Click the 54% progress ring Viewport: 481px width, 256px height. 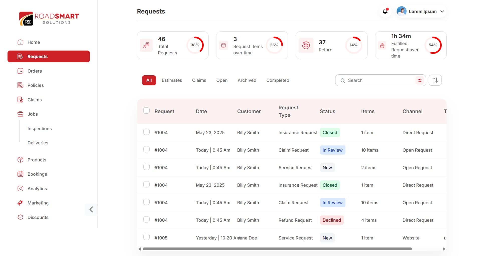(433, 45)
